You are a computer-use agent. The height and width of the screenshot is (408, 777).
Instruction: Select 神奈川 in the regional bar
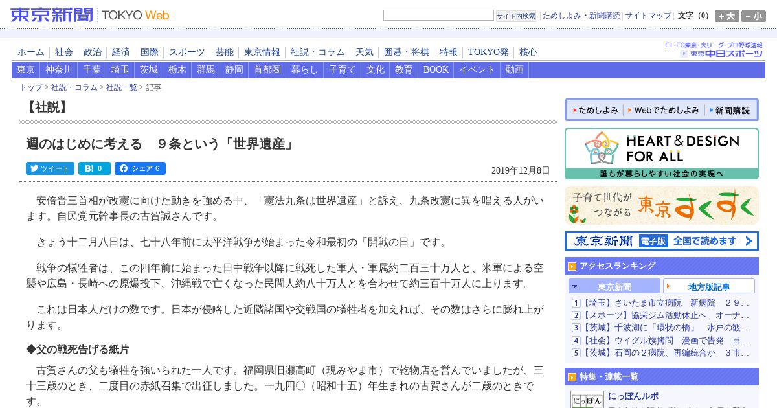tap(59, 70)
